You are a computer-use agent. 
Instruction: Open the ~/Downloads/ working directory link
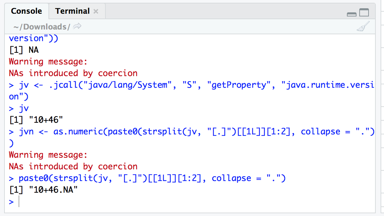[x=41, y=26]
